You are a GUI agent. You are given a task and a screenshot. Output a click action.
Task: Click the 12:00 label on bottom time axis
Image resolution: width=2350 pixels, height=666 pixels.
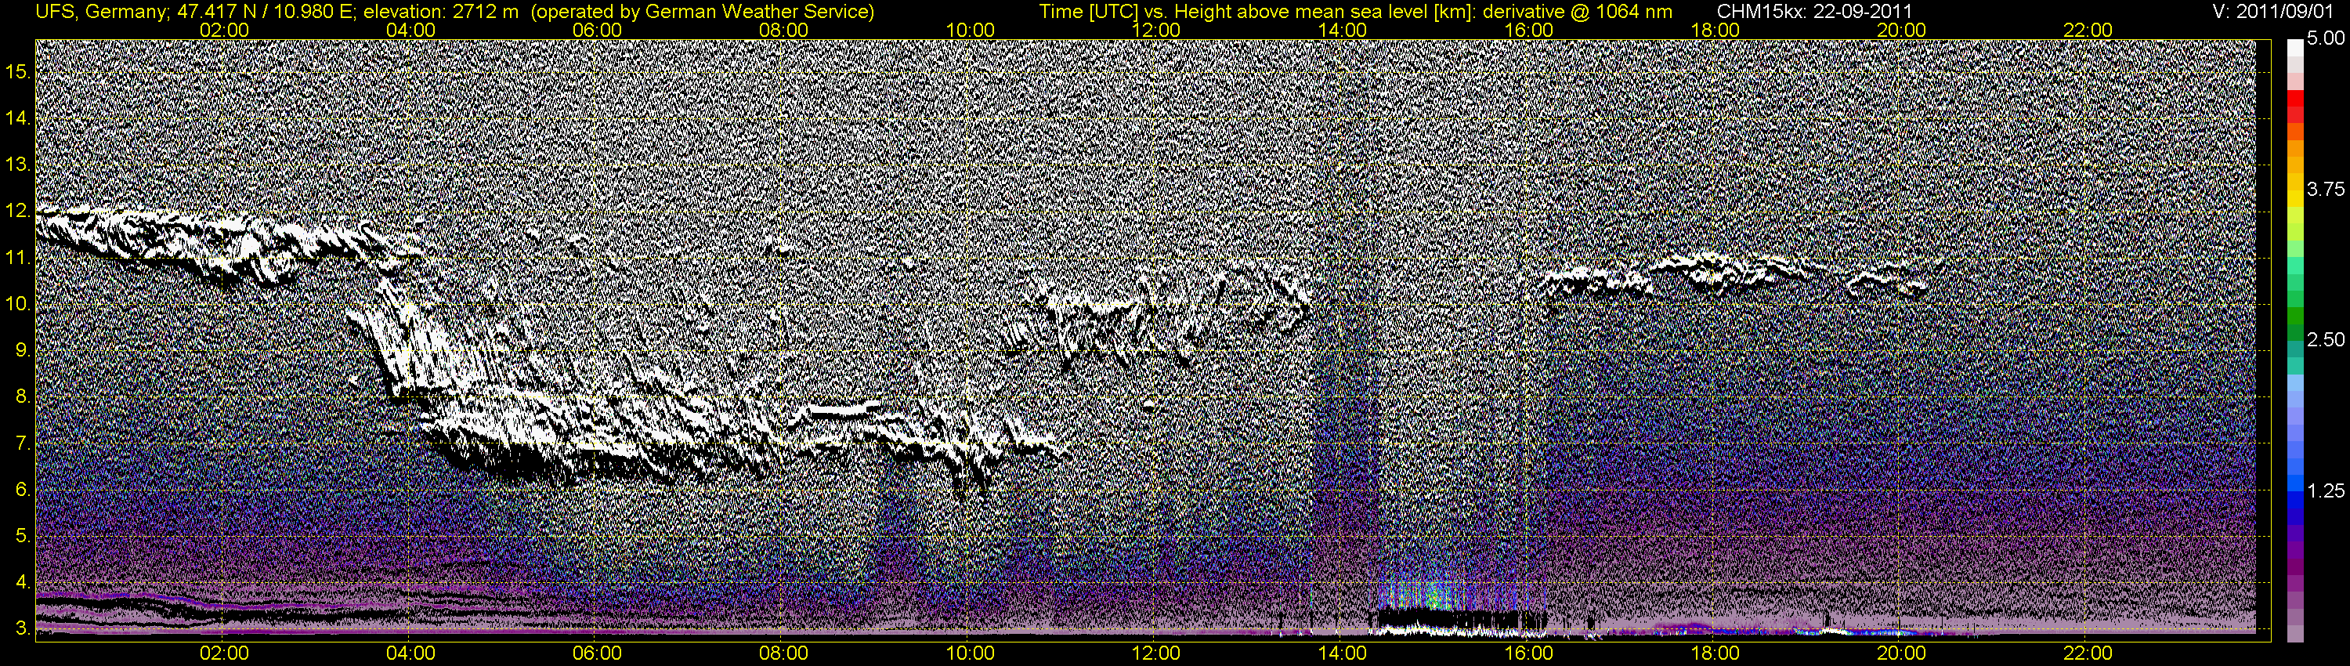pos(1156,653)
